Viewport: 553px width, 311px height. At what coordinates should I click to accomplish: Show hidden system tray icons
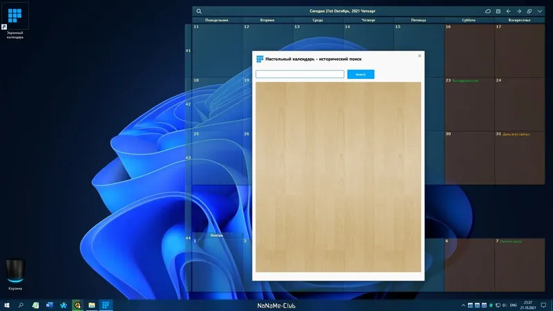pyautogui.click(x=463, y=305)
